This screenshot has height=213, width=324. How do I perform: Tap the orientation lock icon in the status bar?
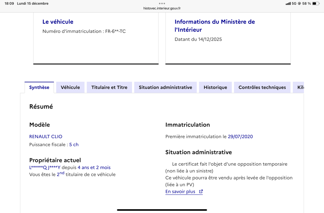(300, 4)
